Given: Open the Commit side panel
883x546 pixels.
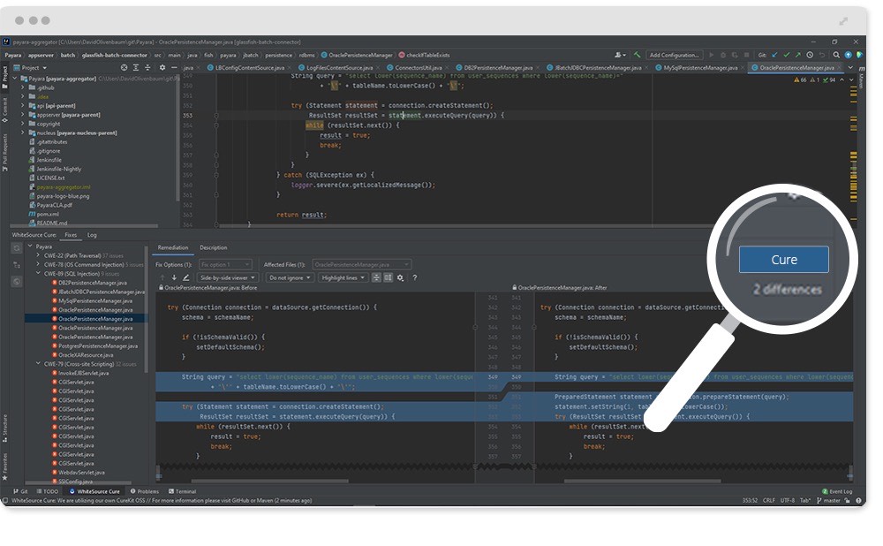Looking at the screenshot, I should pyautogui.click(x=5, y=110).
